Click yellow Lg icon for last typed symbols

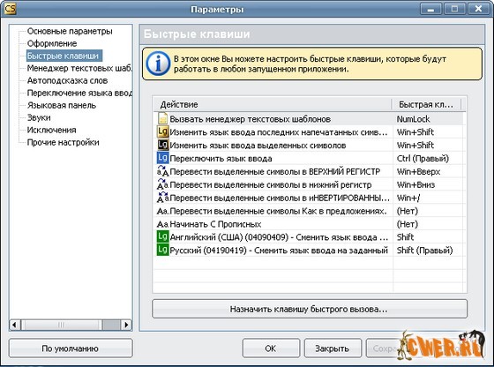(162, 131)
